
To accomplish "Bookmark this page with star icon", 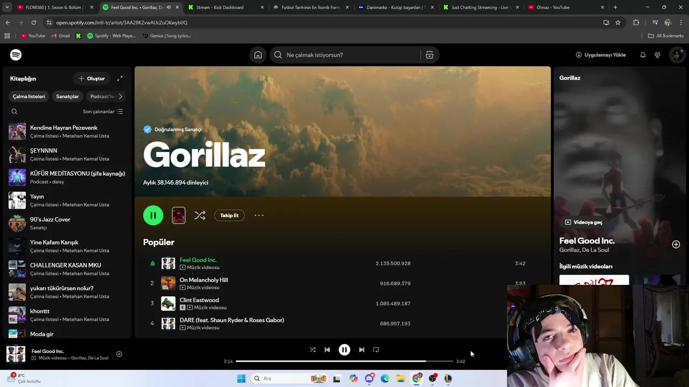I will 618,23.
